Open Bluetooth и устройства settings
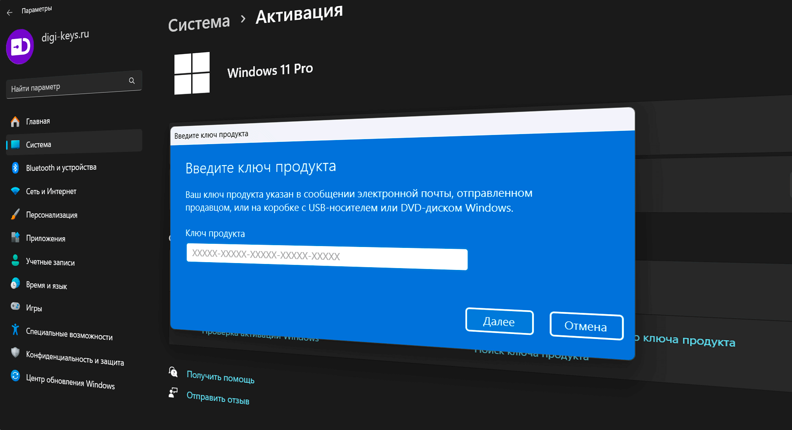 (61, 167)
